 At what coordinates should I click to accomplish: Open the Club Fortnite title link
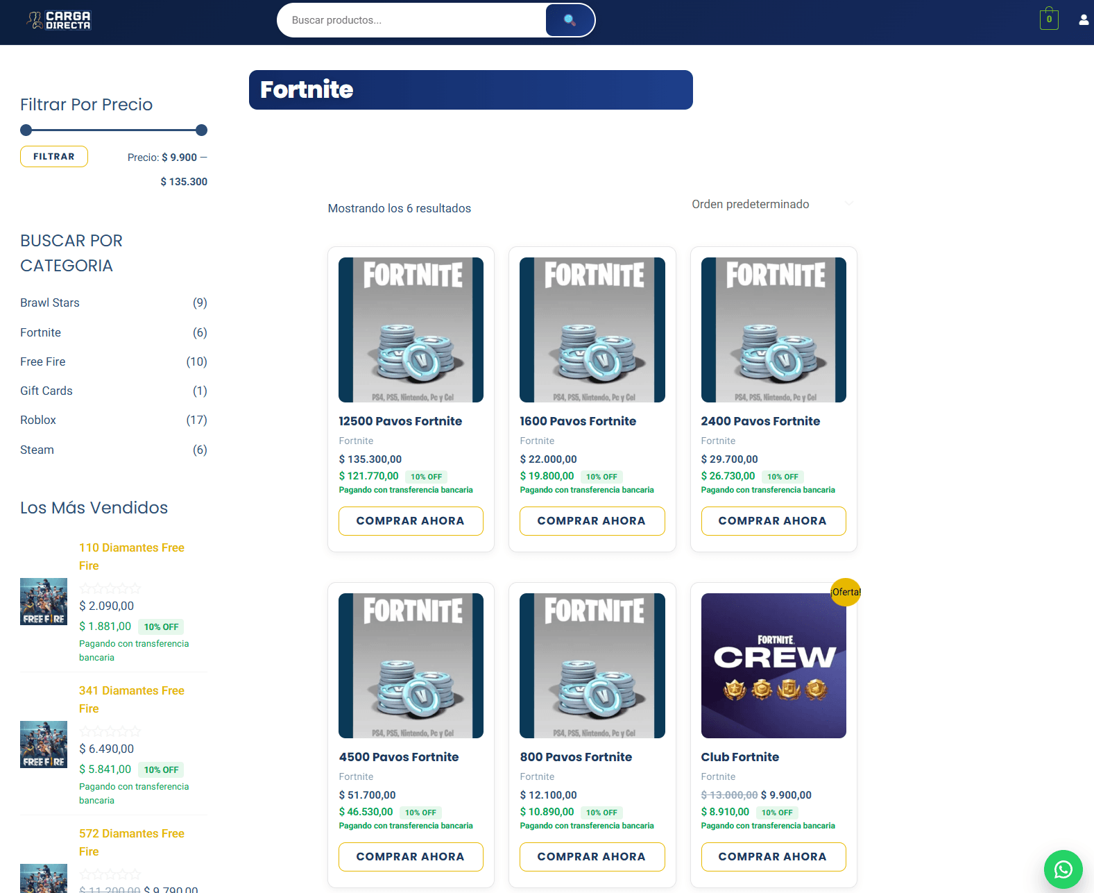click(740, 757)
